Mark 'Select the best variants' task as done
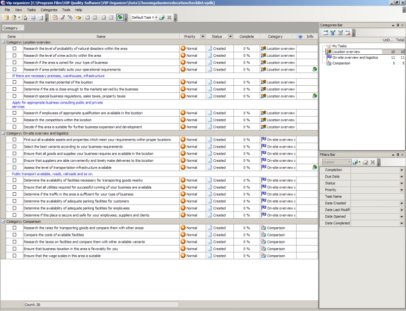The width and height of the screenshot is (406, 311). pos(15,147)
